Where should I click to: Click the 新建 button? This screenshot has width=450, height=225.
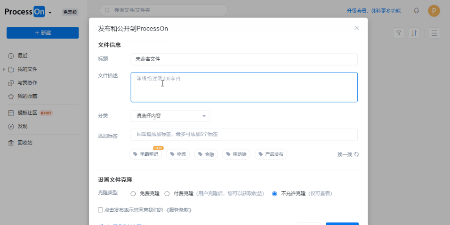42,33
